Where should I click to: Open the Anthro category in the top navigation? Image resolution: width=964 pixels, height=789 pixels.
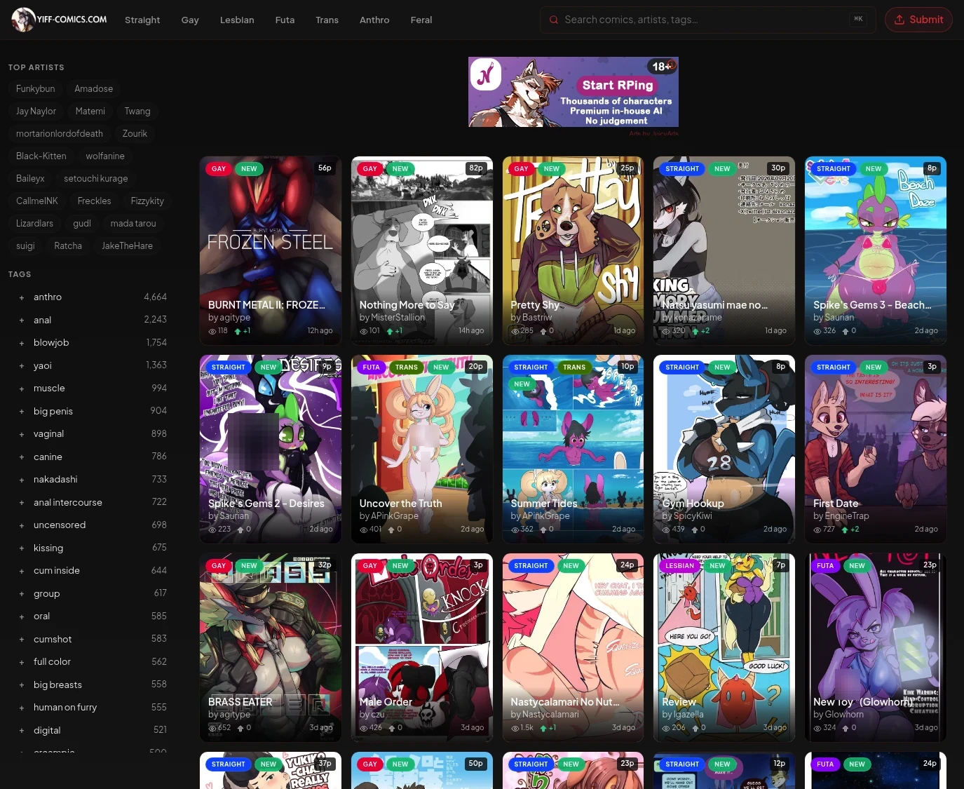(374, 20)
